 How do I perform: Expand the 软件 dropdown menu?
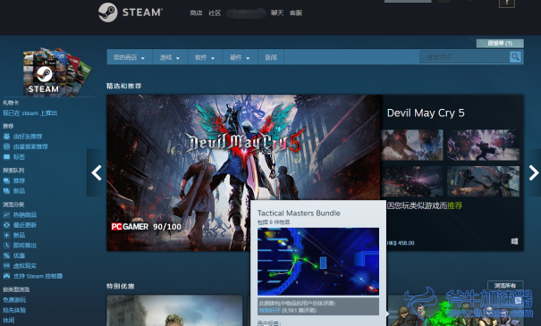pyautogui.click(x=205, y=57)
